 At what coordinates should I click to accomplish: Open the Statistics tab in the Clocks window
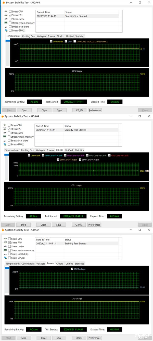(79, 150)
